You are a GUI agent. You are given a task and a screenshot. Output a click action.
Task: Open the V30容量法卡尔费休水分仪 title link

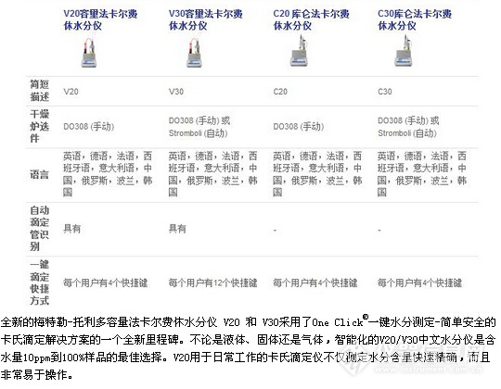pyautogui.click(x=205, y=19)
